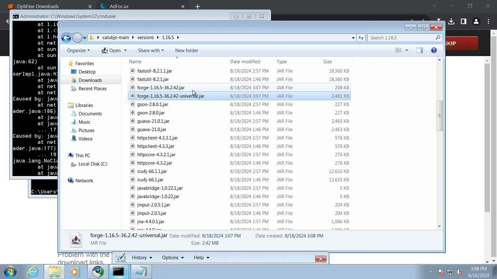Select Network in the navigation pane
The image size is (497, 279).
tap(84, 180)
